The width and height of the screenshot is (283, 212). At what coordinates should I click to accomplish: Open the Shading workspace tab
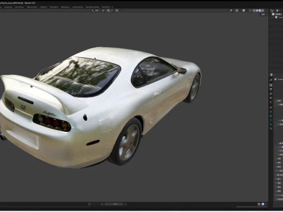44,7
